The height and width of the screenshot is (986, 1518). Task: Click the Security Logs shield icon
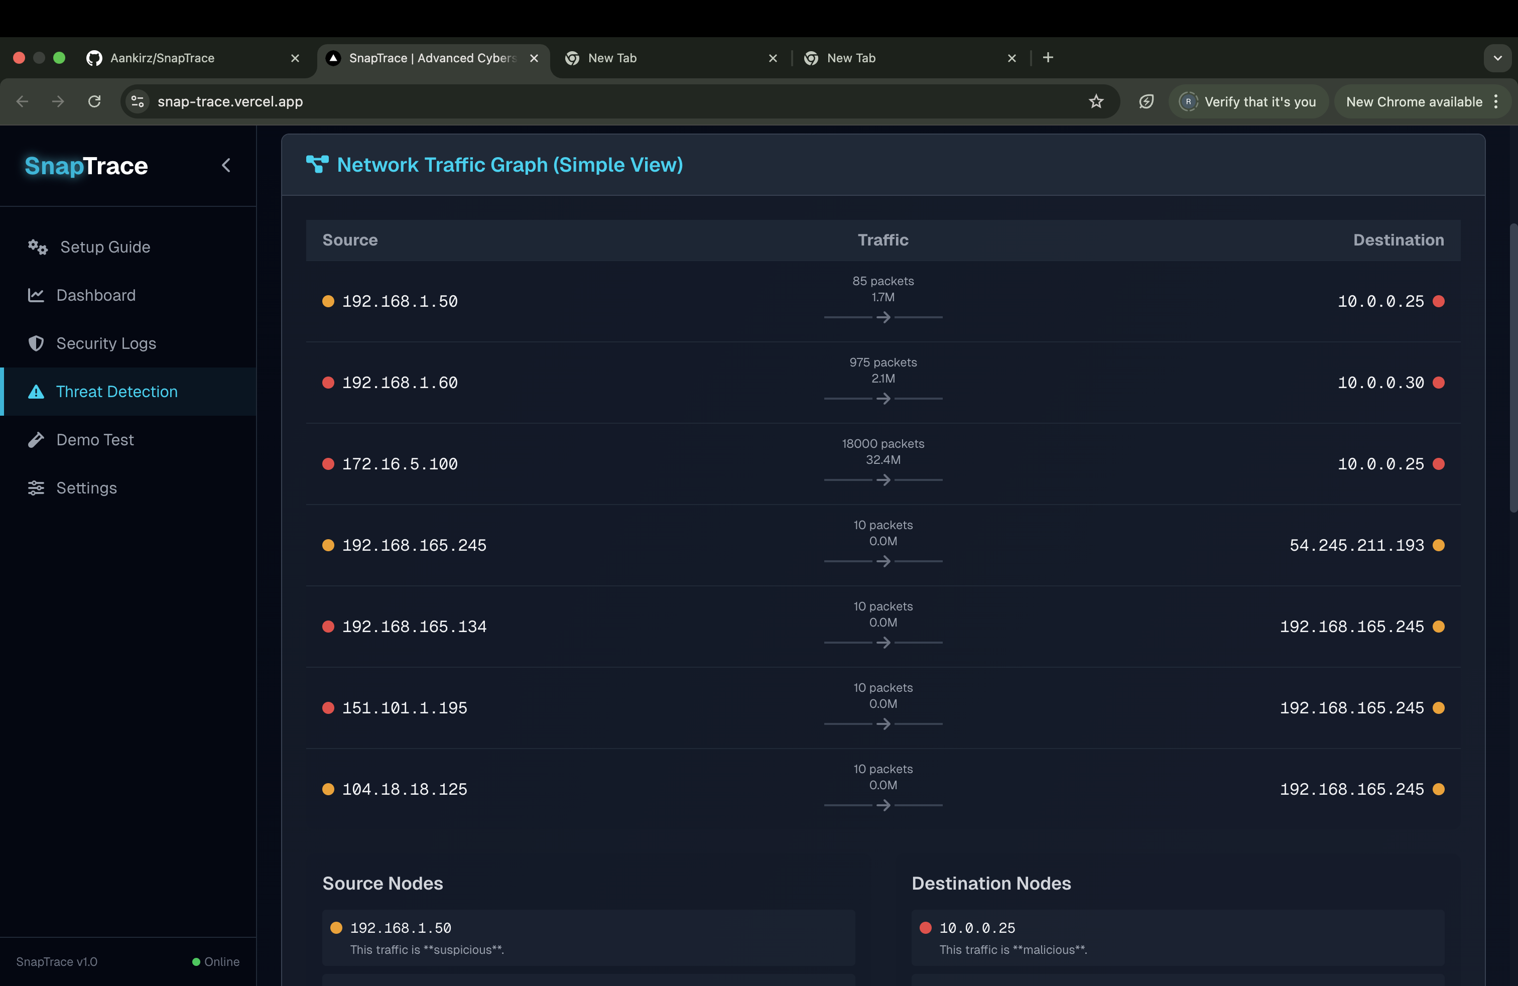point(36,343)
